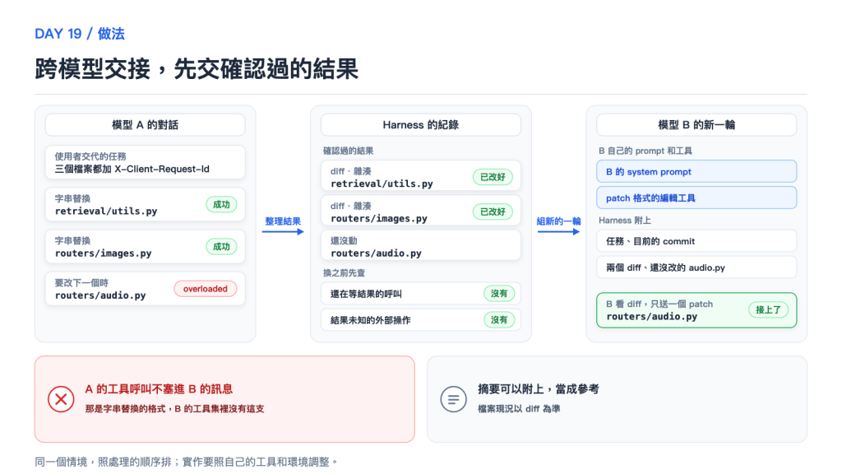Click the 換之前先查 section label

click(x=344, y=273)
